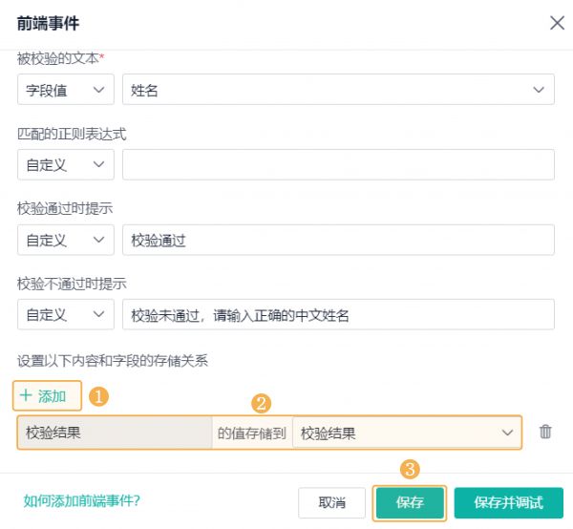The width and height of the screenshot is (573, 529).
Task: Open 自定义 dropdown for 校验通过时提示
Action: (x=65, y=240)
